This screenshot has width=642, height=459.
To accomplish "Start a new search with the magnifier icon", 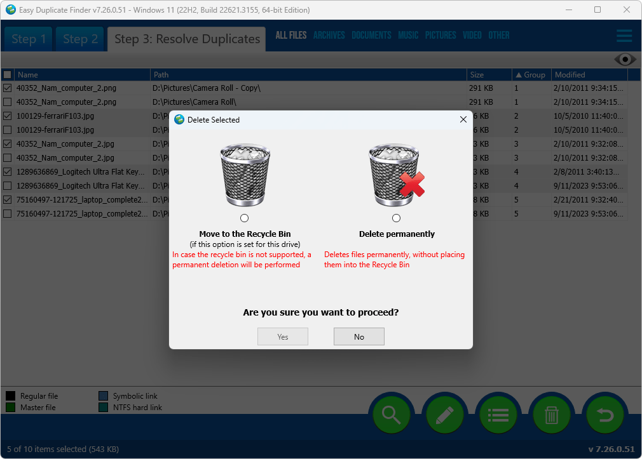I will click(391, 414).
